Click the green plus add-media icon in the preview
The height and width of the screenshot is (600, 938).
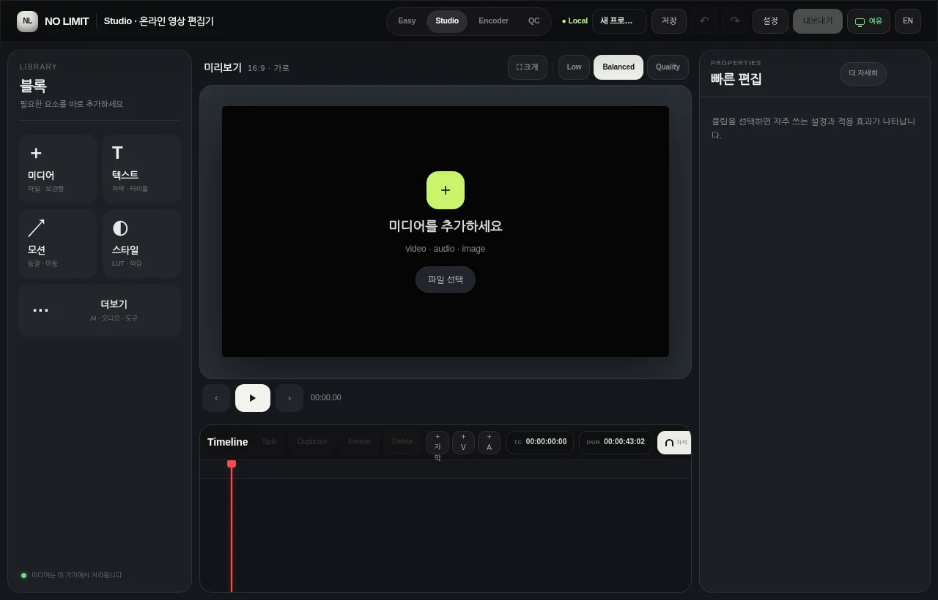click(x=446, y=190)
